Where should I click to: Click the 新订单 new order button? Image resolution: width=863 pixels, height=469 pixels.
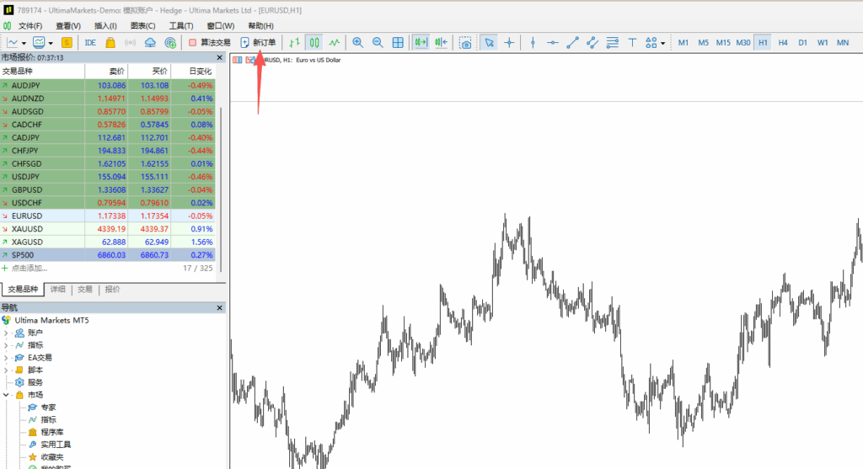258,42
